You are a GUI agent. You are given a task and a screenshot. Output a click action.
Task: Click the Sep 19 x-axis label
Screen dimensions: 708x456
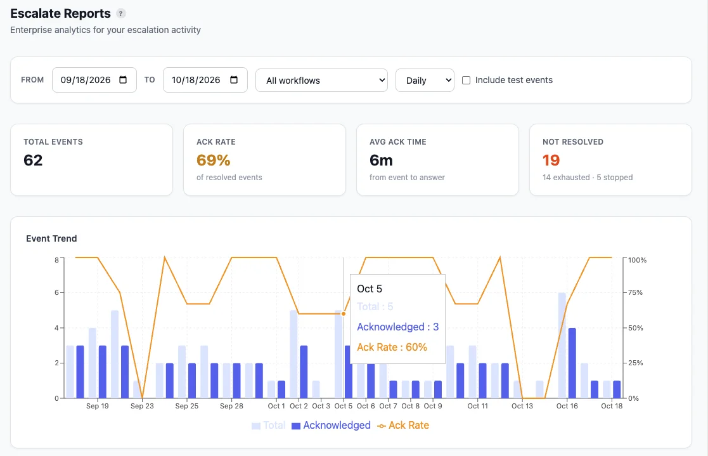pos(98,406)
